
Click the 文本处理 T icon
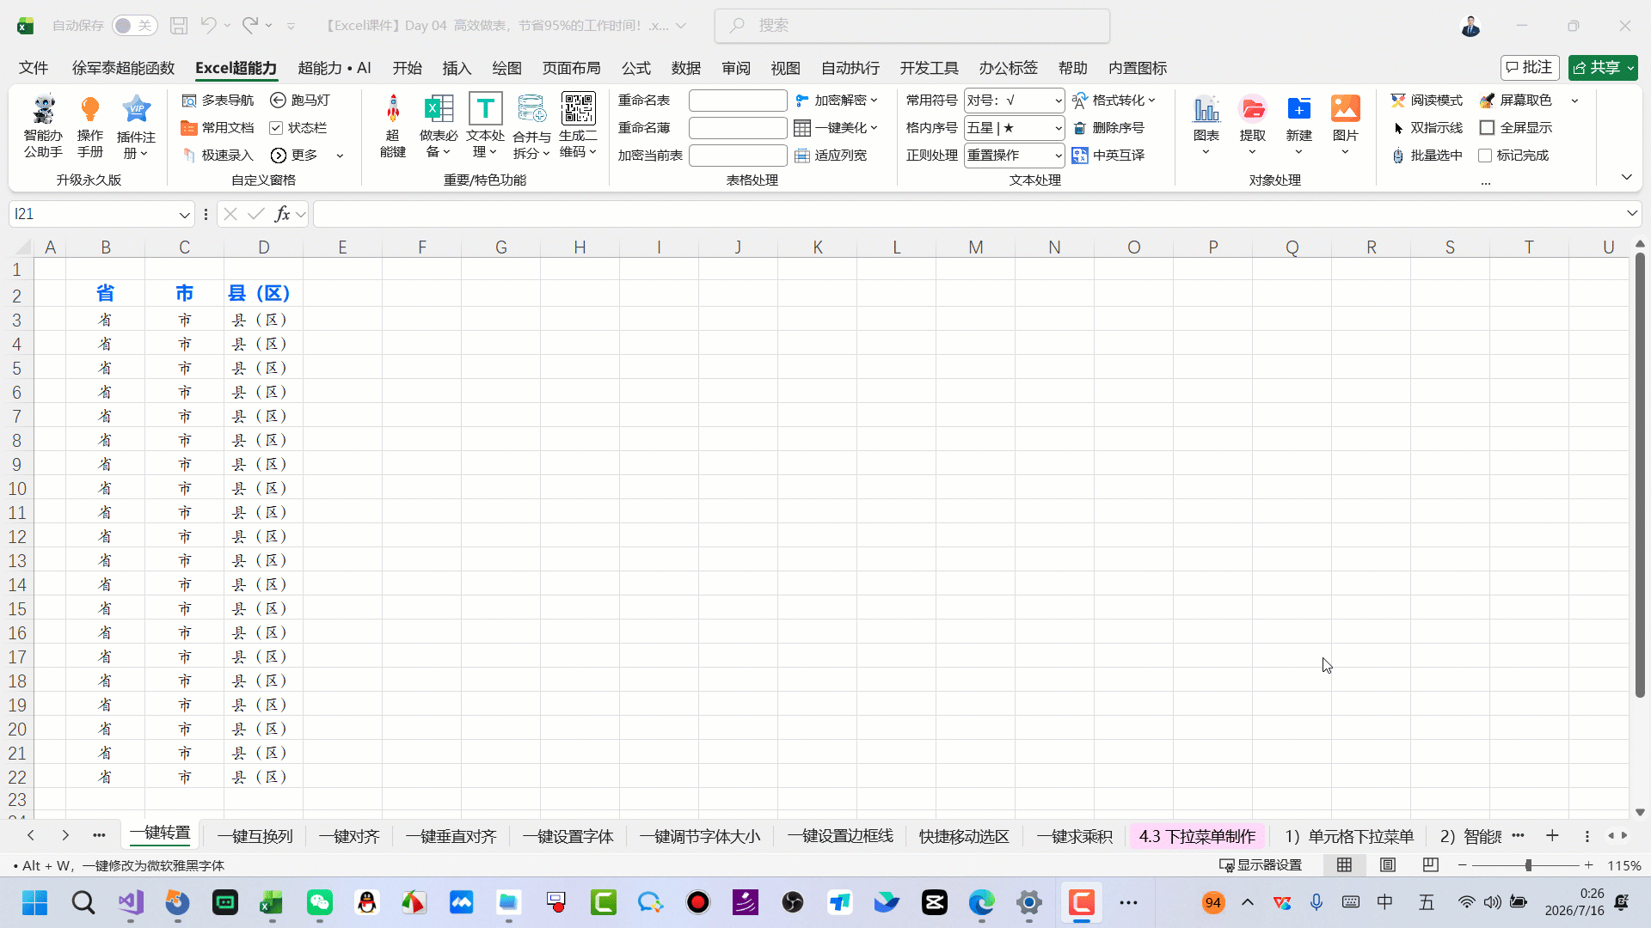point(485,109)
